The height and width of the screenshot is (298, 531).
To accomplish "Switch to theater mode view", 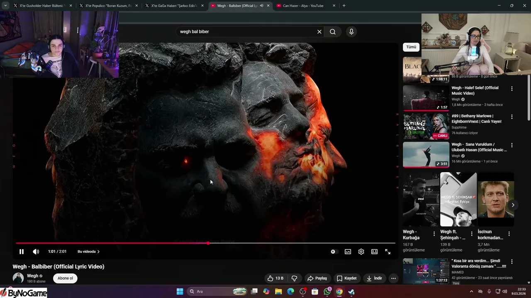I will tap(375, 252).
